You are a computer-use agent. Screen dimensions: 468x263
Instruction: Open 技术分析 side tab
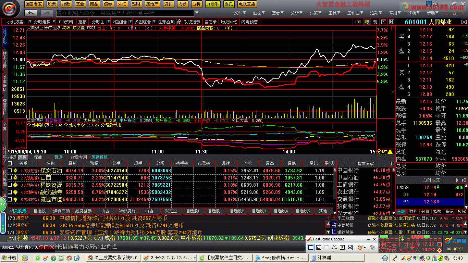4,59
